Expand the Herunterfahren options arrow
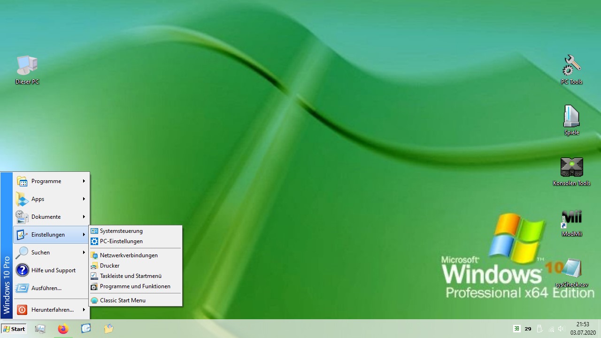This screenshot has width=601, height=338. pyautogui.click(x=84, y=310)
